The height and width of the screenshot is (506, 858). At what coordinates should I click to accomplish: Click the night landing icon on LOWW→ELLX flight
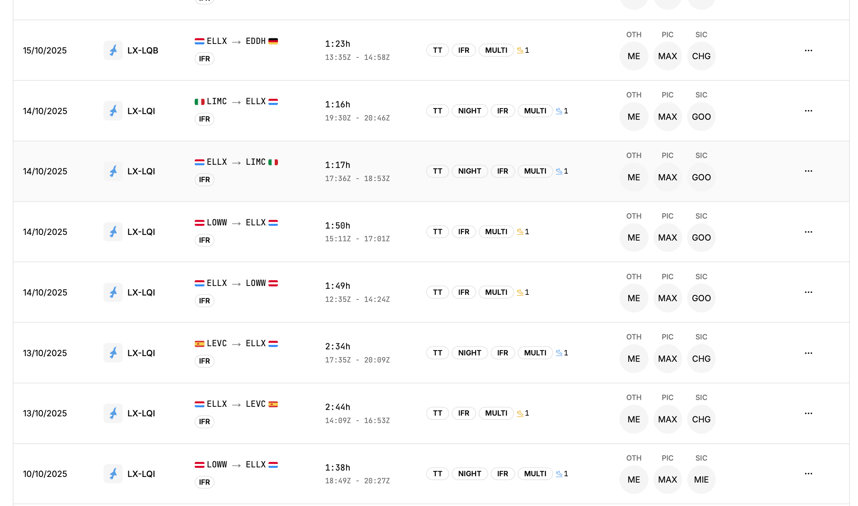click(559, 473)
